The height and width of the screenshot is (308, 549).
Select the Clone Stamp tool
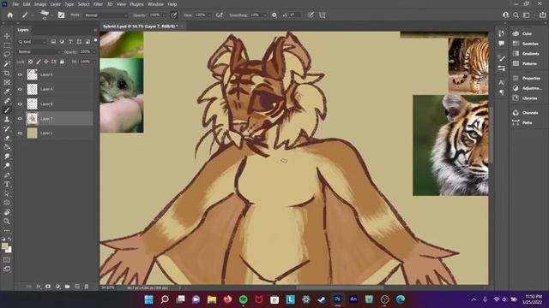7,120
